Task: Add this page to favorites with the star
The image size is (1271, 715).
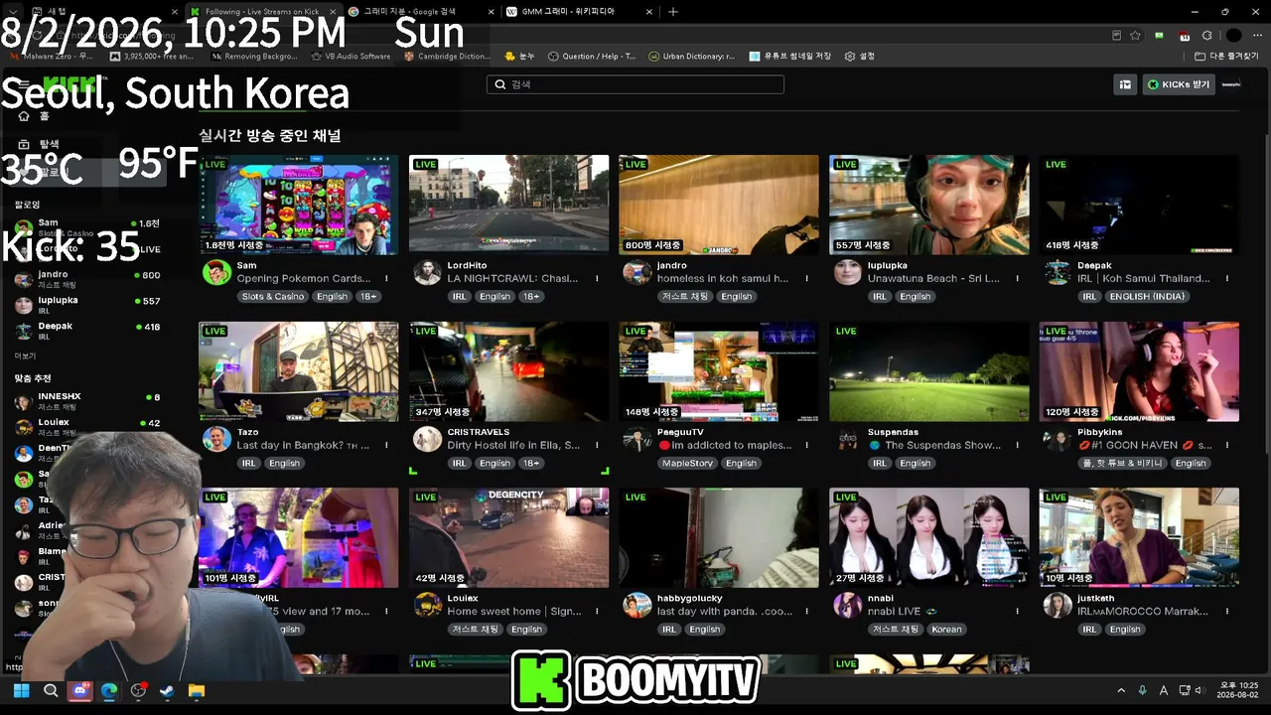Action: pyautogui.click(x=1135, y=36)
